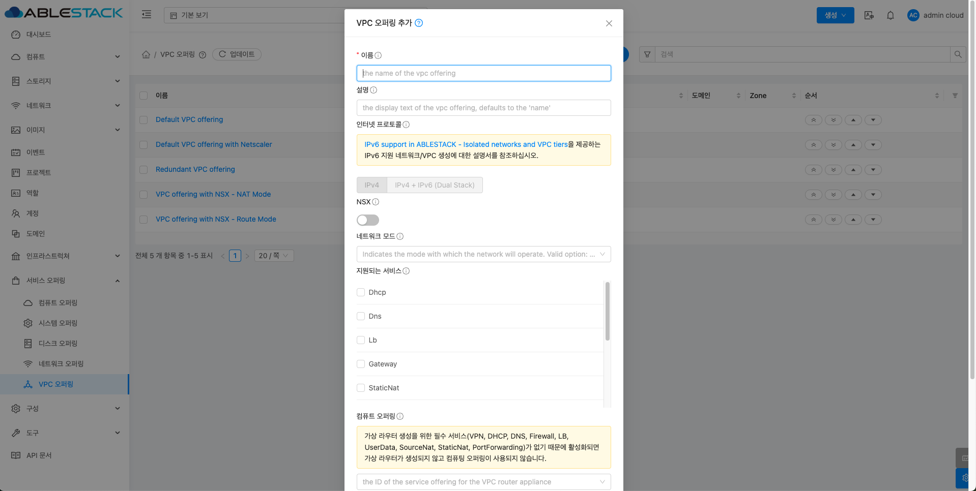Collapse the 서비스 오퍼링 sidebar menu

point(65,281)
